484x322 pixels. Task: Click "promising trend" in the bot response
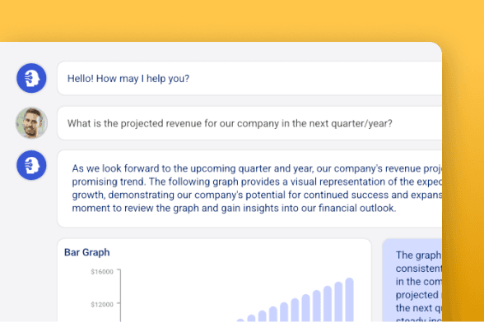(x=108, y=182)
